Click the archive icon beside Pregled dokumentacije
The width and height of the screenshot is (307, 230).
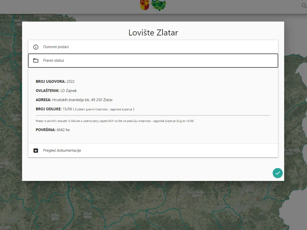36,150
